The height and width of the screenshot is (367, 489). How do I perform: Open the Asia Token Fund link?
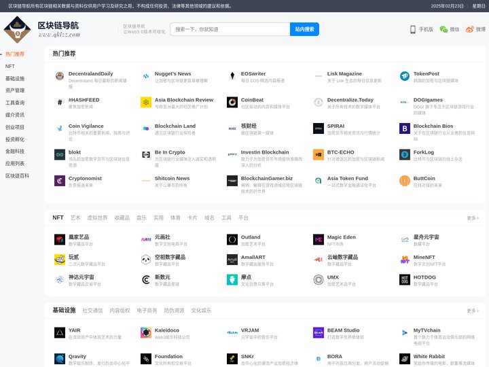348,179
